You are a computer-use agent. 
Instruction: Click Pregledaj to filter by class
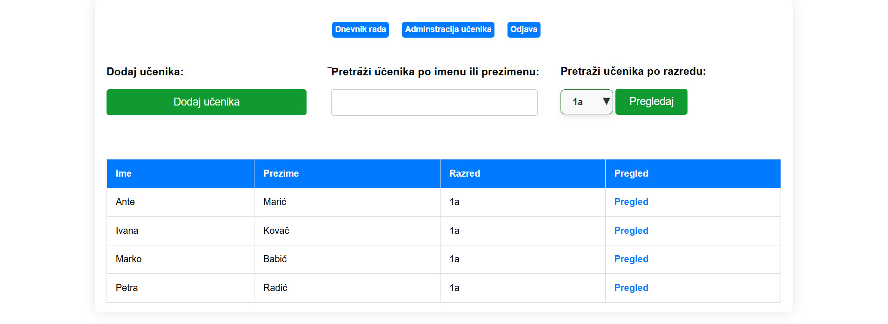(651, 102)
